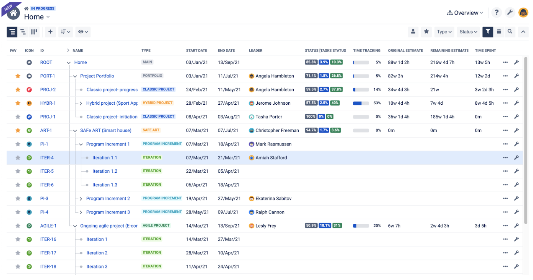Open the search icon in the toolbar
The width and height of the screenshot is (533, 280).
pos(510,32)
